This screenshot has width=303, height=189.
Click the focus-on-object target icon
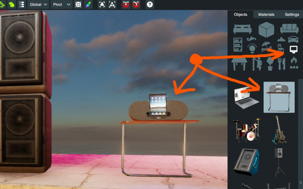[78, 5]
